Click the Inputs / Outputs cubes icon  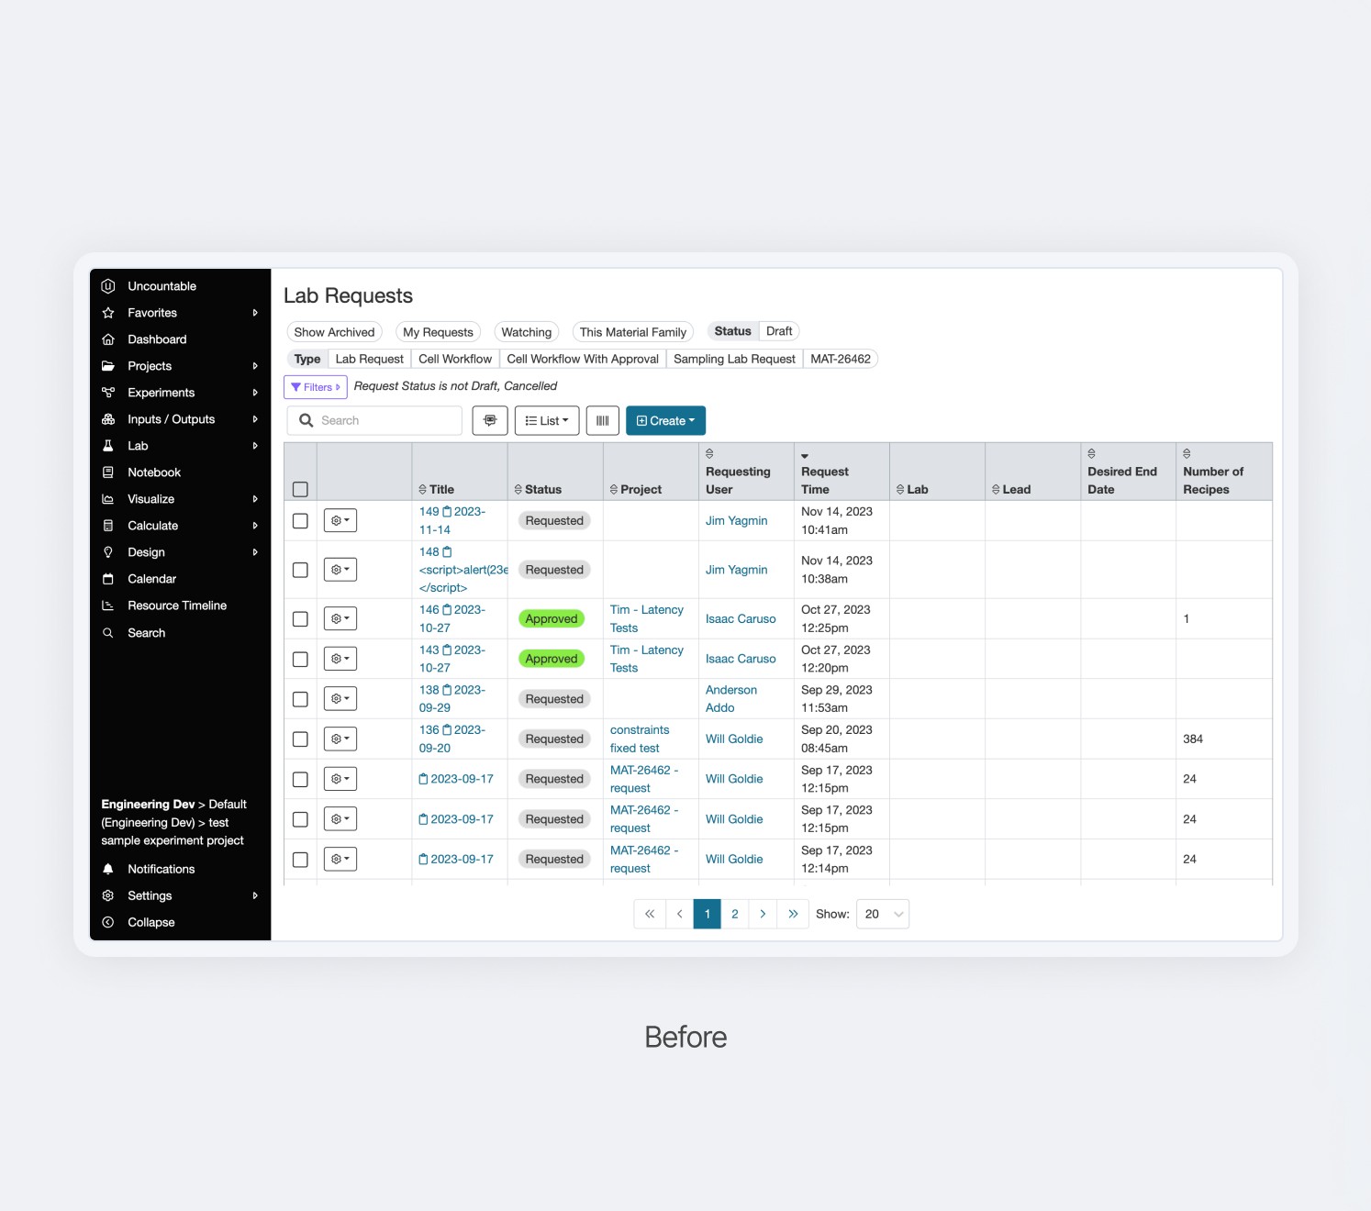pos(108,419)
